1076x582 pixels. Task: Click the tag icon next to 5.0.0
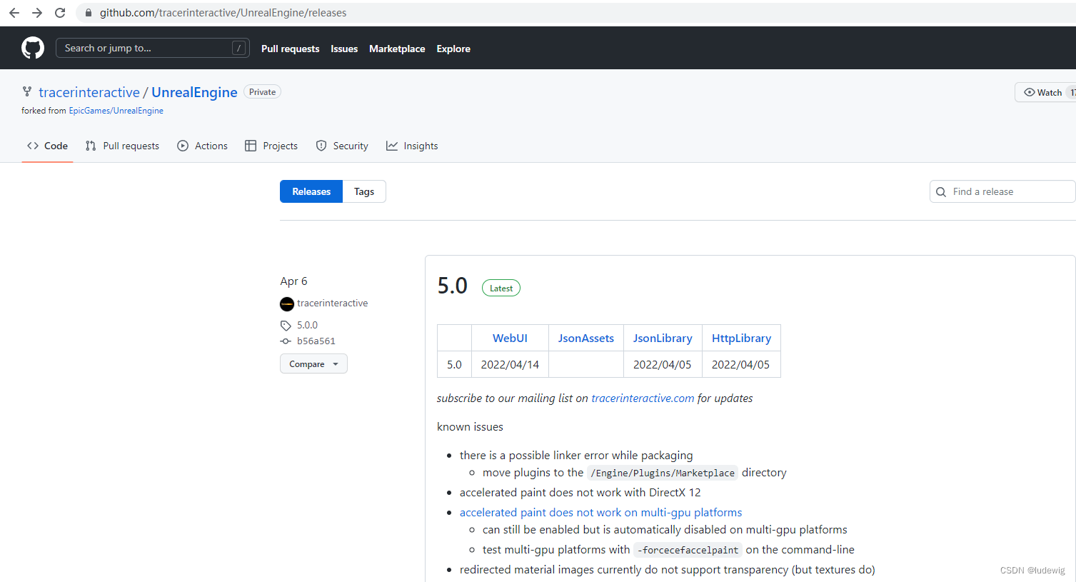[286, 326]
